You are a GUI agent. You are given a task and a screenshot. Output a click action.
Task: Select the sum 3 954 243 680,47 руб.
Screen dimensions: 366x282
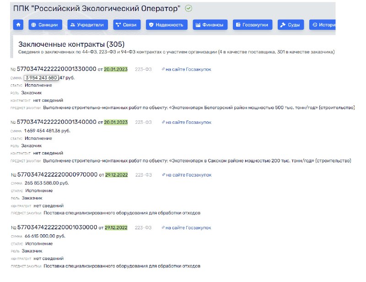49,77
